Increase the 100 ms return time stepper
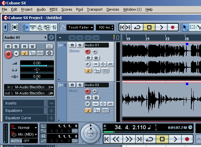 pyautogui.click(x=113, y=26)
